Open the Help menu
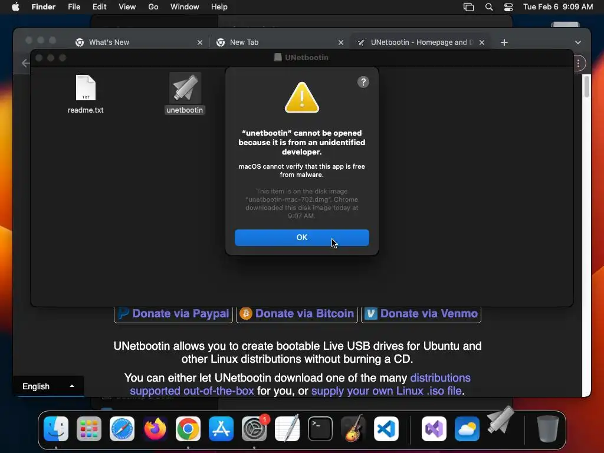 pos(219,6)
